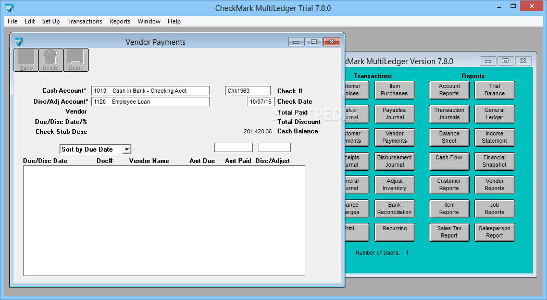Open the Window menu
The height and width of the screenshot is (300, 547).
pyautogui.click(x=149, y=21)
